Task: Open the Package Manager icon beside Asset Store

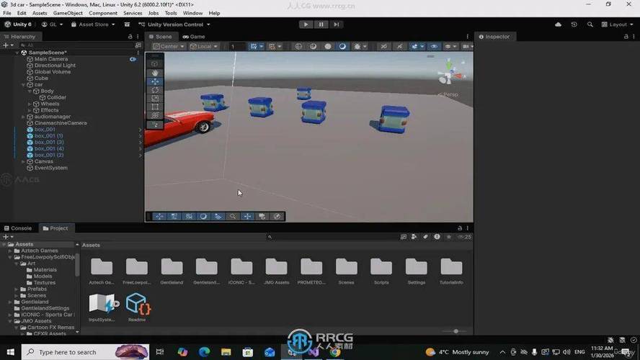Action: click(127, 24)
